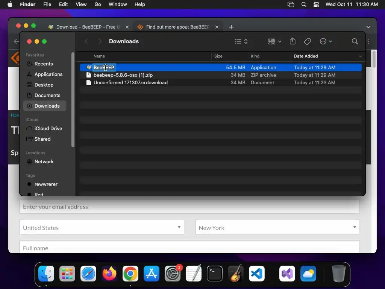This screenshot has height=289, width=385.
Task: Open the View menu
Action: click(x=81, y=5)
